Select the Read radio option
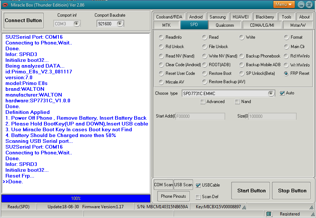 [210, 37]
